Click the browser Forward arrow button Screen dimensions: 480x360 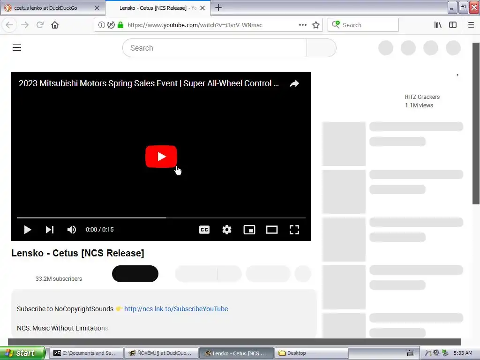tap(25, 25)
